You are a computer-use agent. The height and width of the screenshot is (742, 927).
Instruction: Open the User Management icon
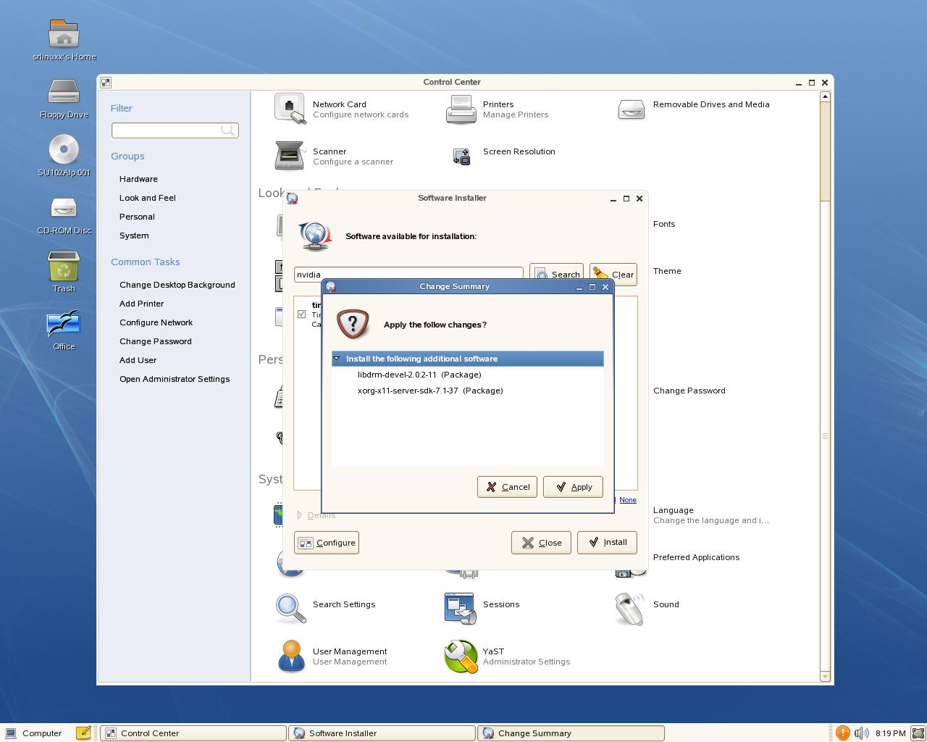pos(291,656)
